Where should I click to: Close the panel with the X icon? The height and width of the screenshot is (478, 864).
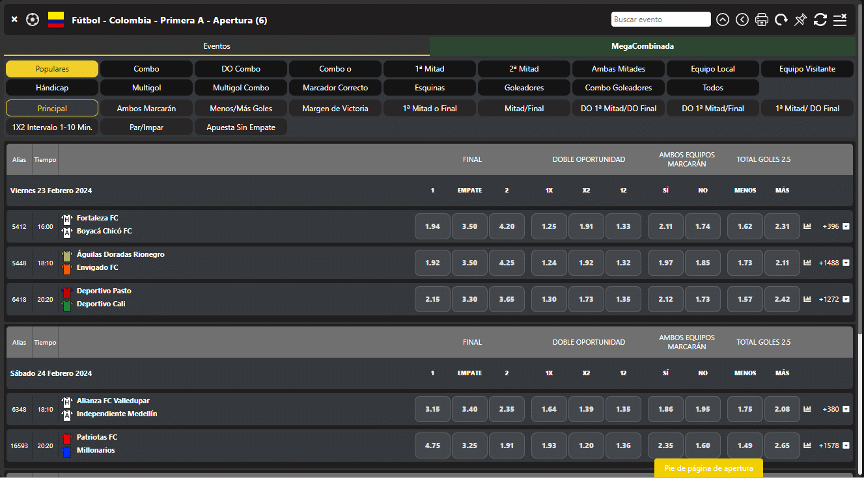[x=14, y=20]
